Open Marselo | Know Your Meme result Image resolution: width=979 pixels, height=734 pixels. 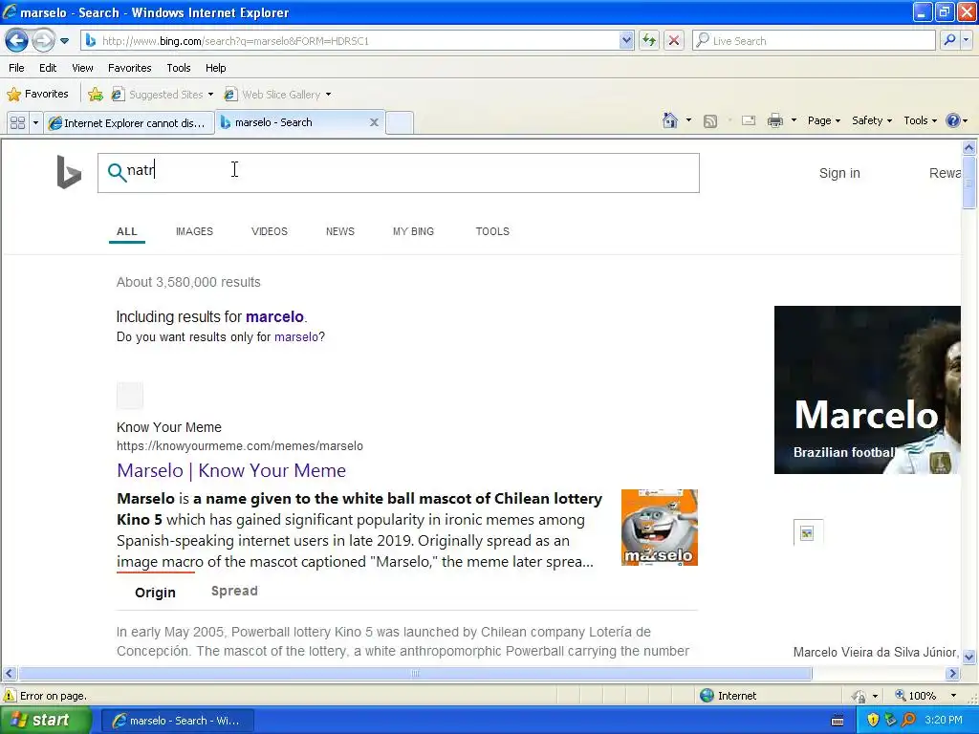click(231, 470)
